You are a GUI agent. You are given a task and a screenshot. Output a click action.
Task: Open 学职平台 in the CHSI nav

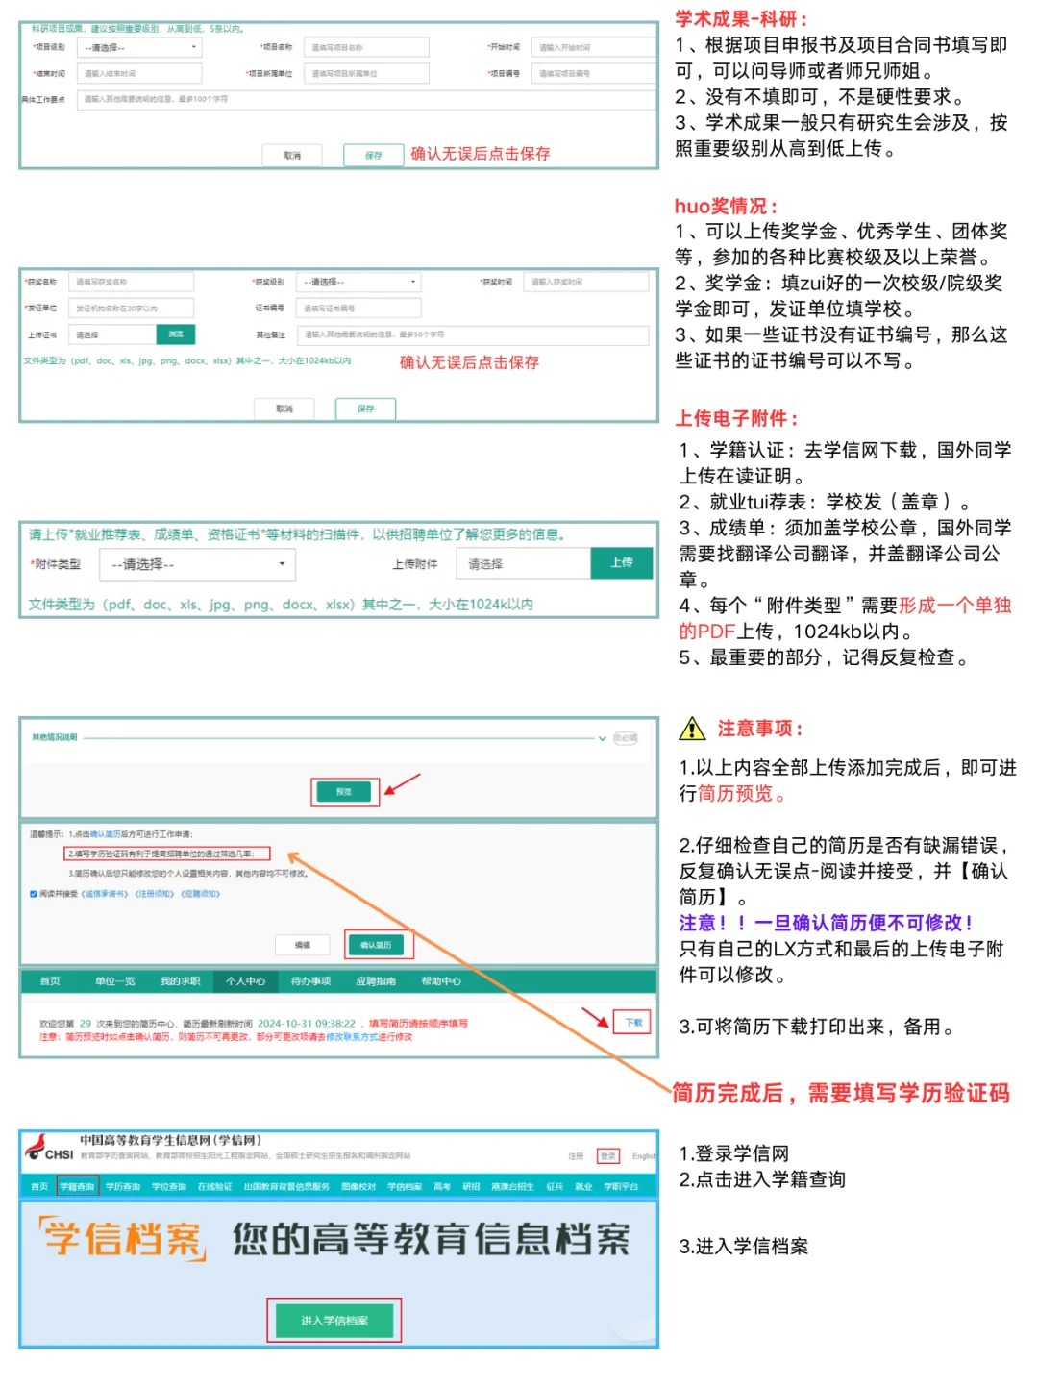click(x=621, y=1187)
